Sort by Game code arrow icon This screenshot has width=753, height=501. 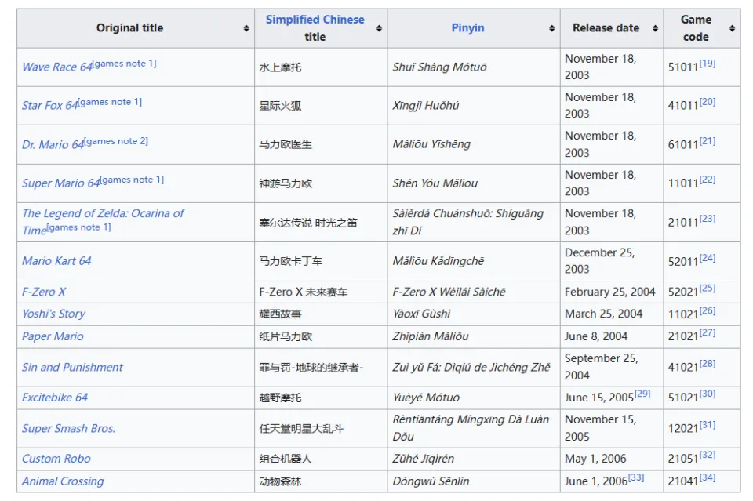732,28
